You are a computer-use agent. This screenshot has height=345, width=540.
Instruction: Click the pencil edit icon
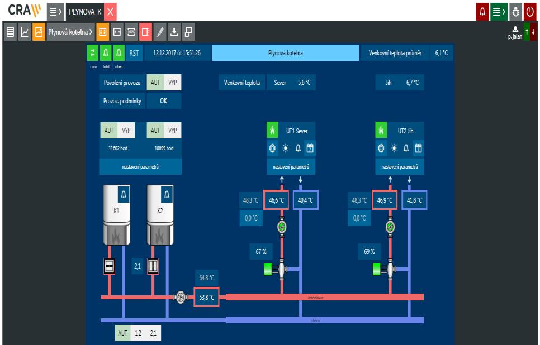click(x=160, y=32)
